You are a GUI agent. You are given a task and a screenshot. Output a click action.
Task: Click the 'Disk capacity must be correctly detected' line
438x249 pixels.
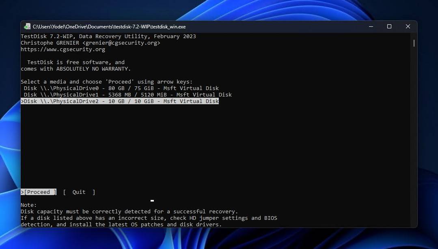[129, 211]
